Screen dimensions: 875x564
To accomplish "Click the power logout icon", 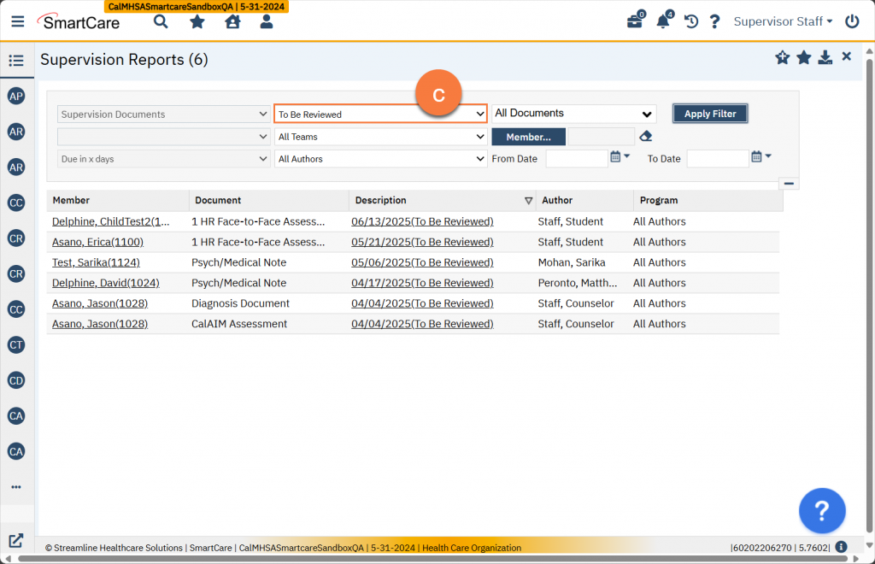I will click(852, 21).
